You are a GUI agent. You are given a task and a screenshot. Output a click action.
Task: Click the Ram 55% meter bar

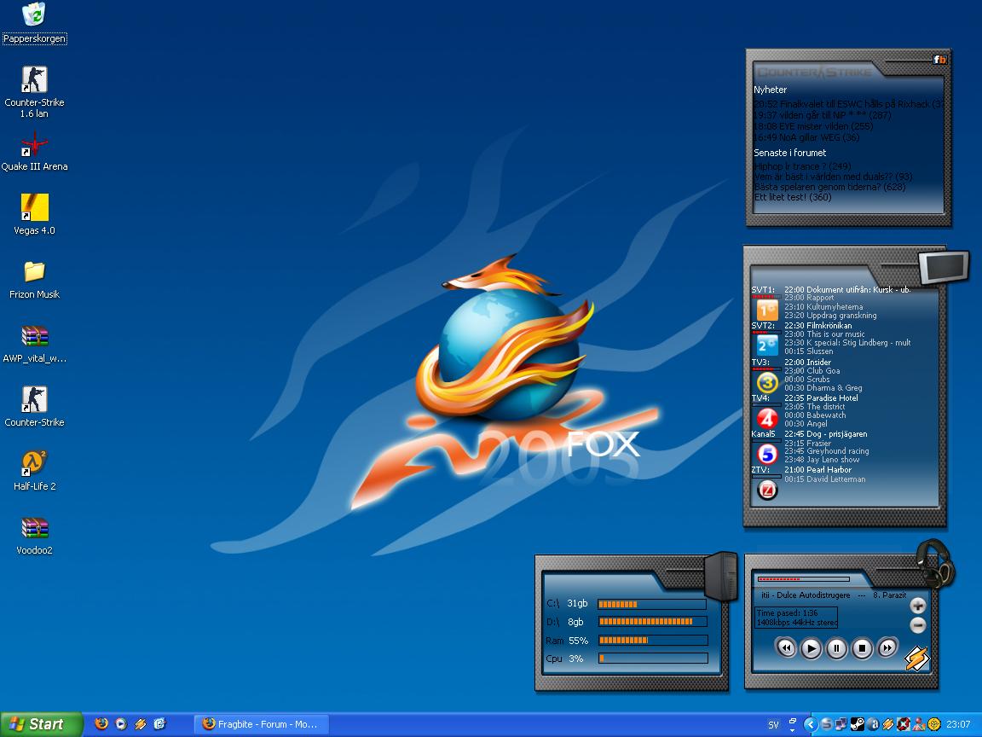point(653,641)
